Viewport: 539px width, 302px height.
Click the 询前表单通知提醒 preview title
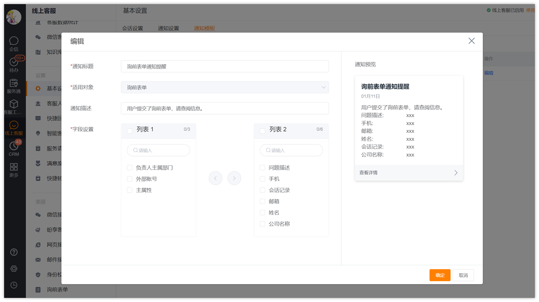385,87
